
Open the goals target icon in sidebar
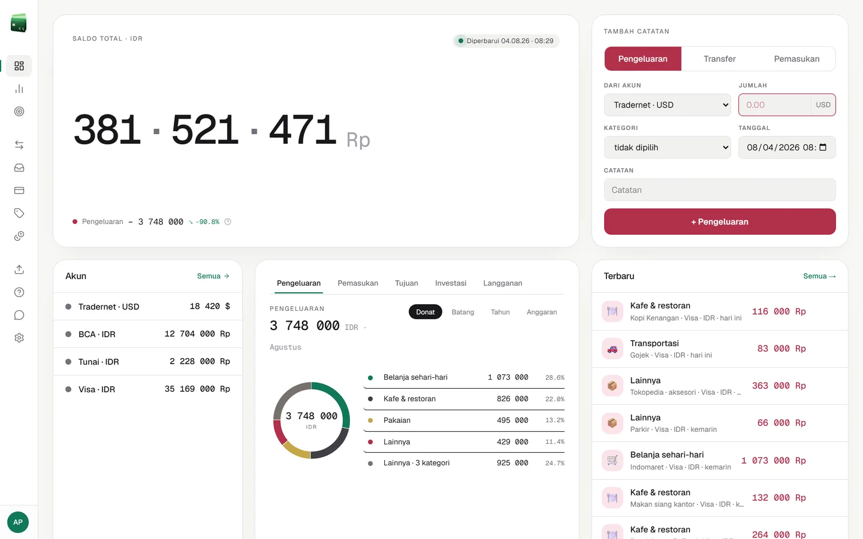19,111
